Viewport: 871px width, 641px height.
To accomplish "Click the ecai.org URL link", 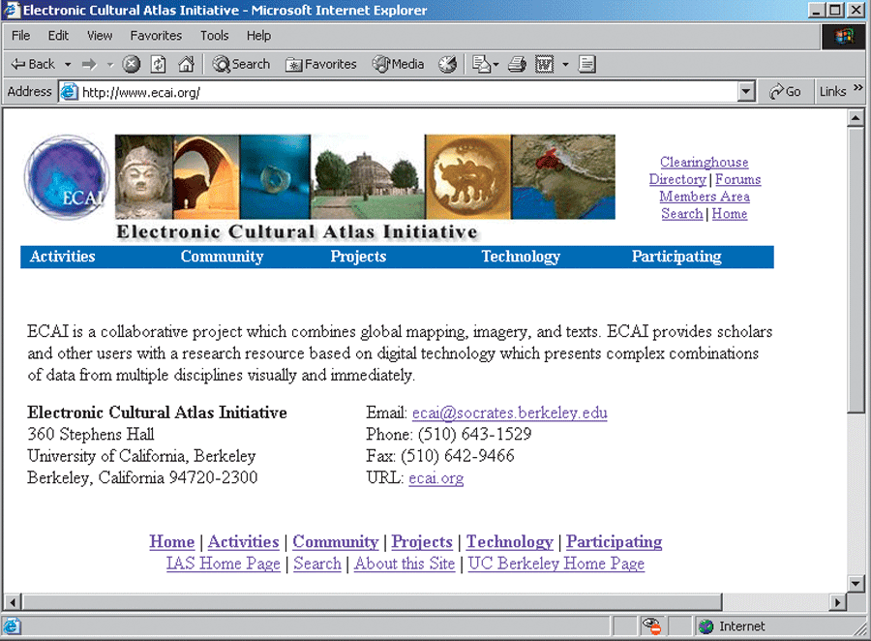I will 436,478.
